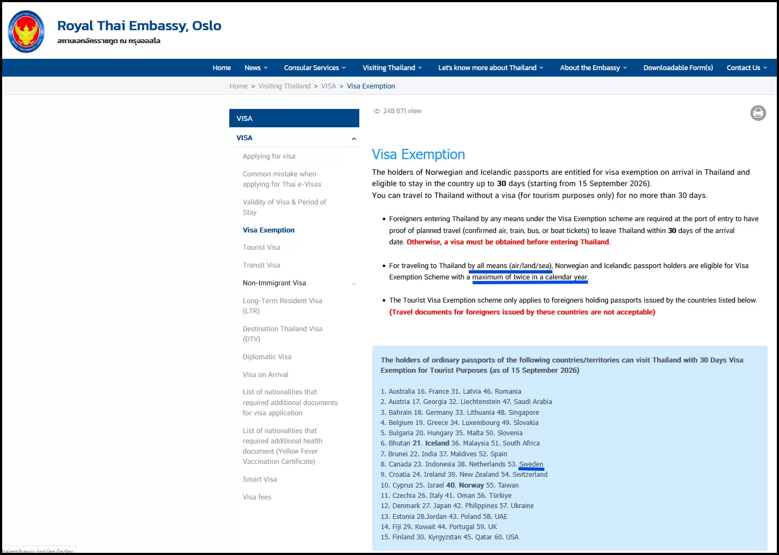Collapse the VISA sidebar section chevron

click(354, 139)
